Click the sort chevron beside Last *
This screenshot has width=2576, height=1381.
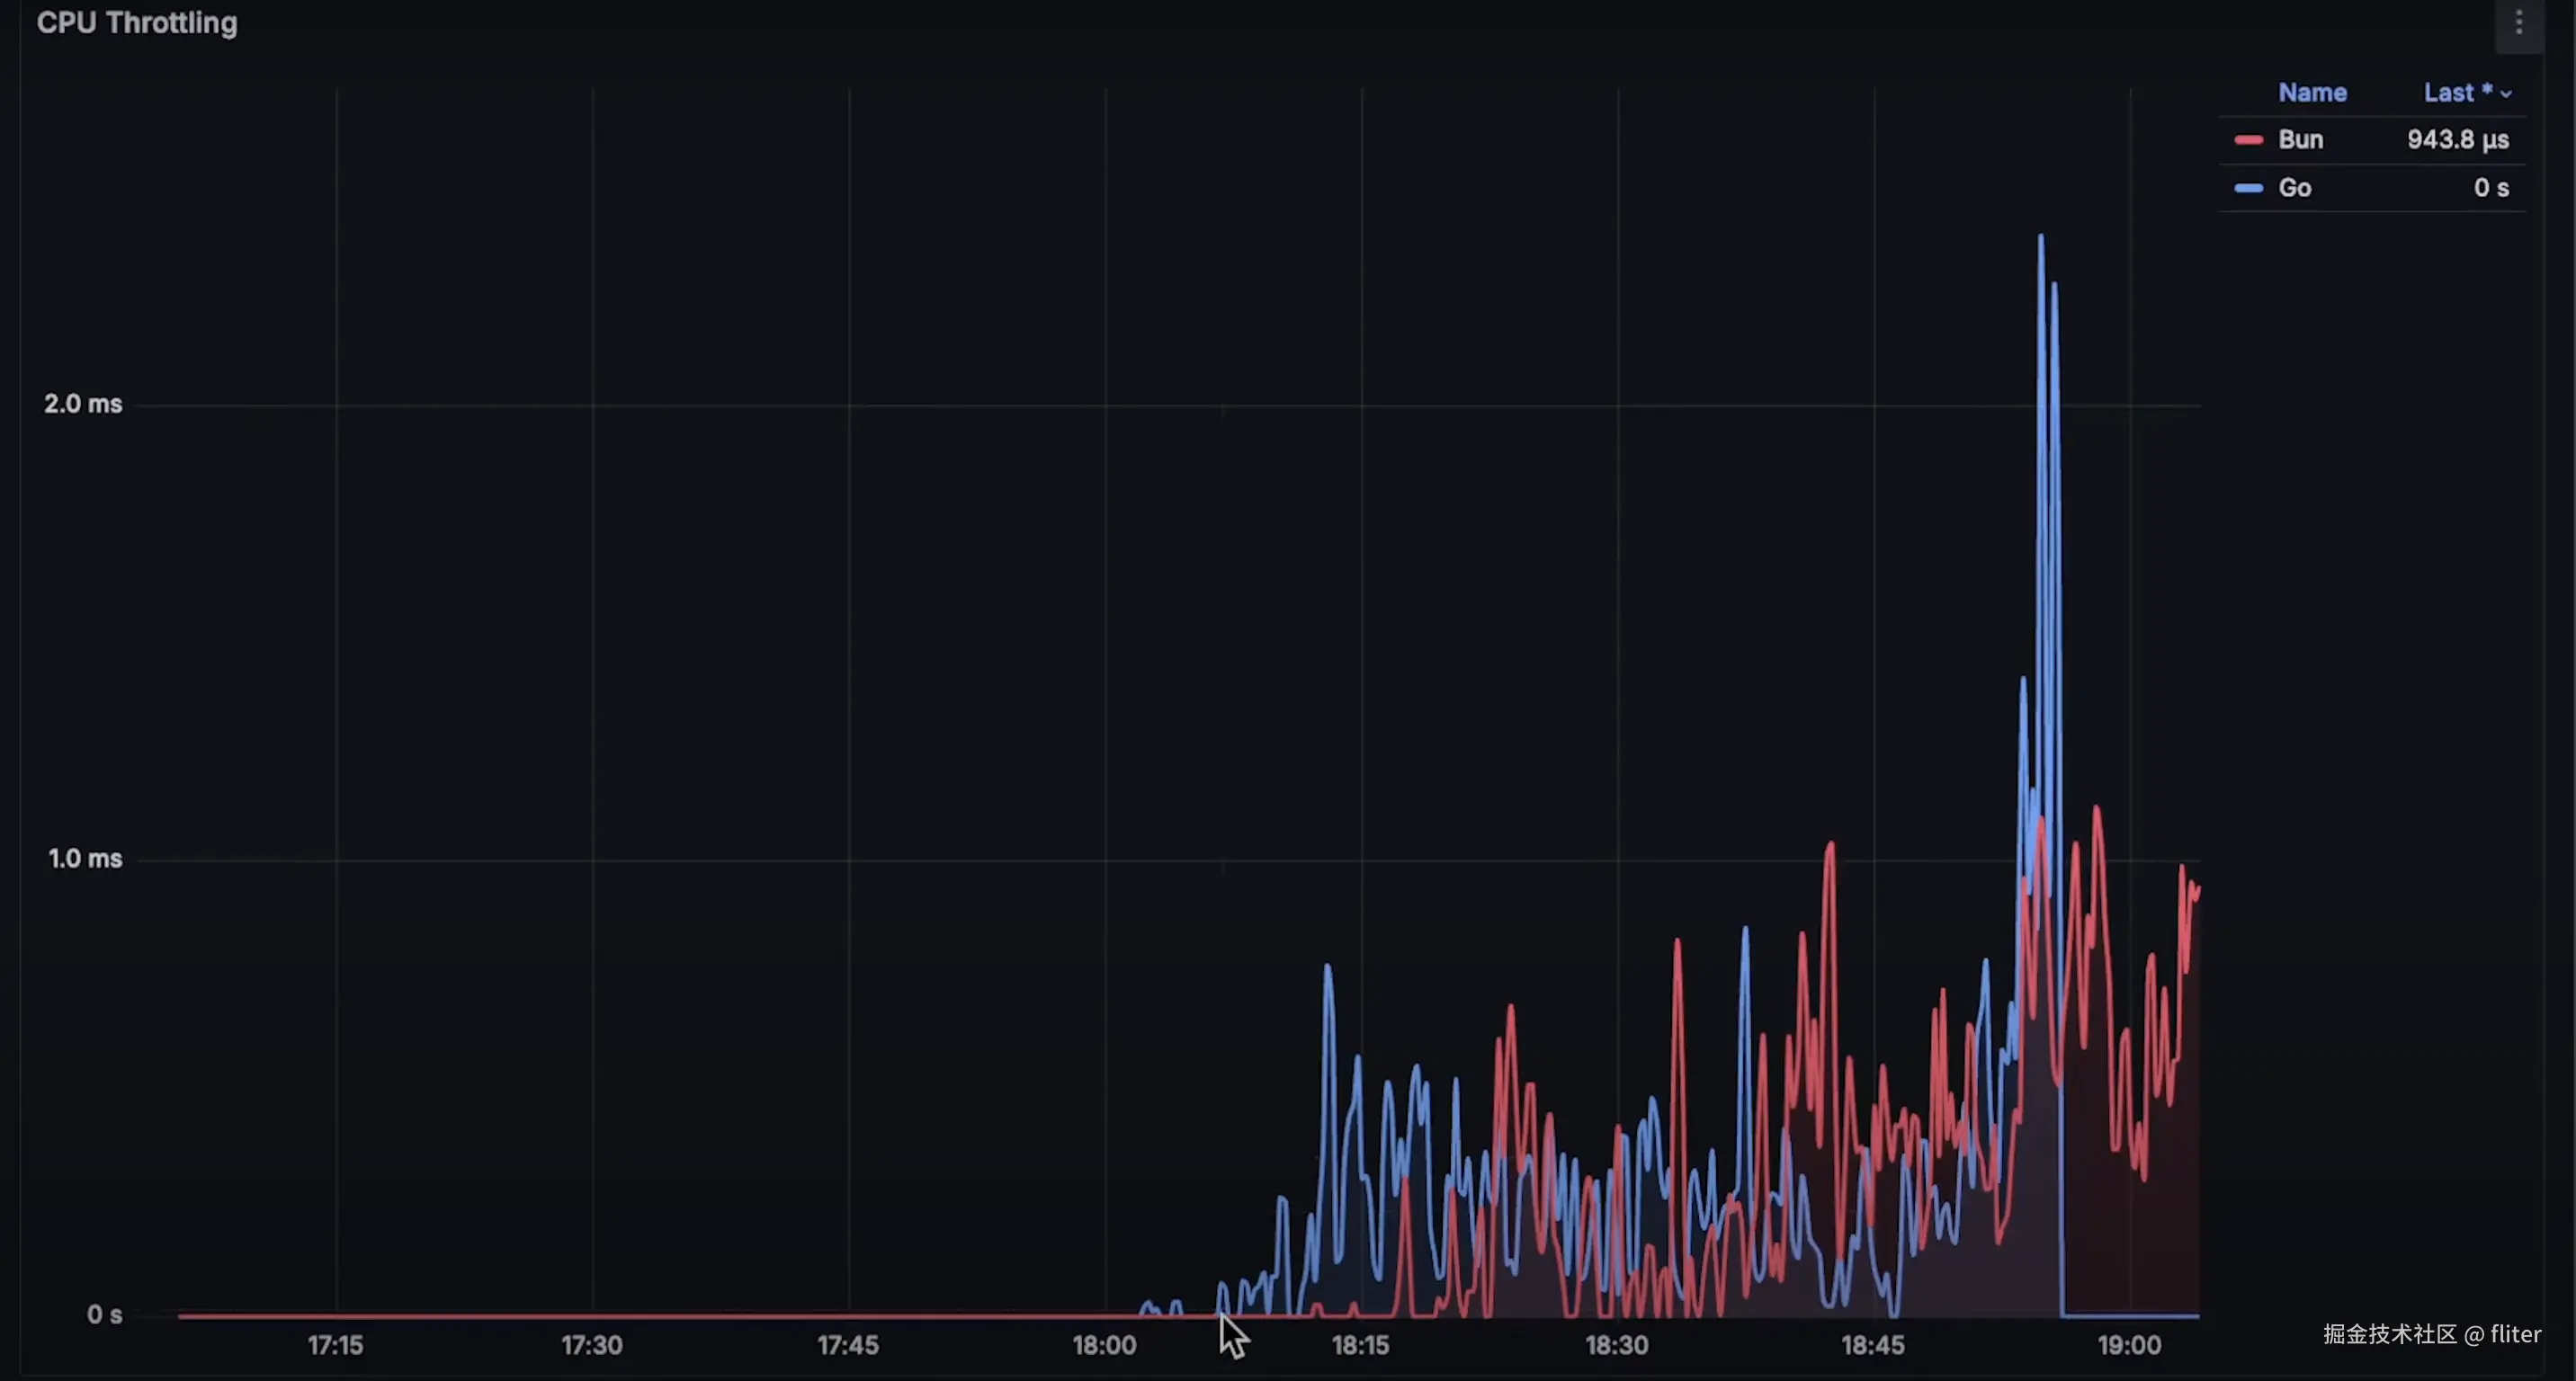point(2506,94)
